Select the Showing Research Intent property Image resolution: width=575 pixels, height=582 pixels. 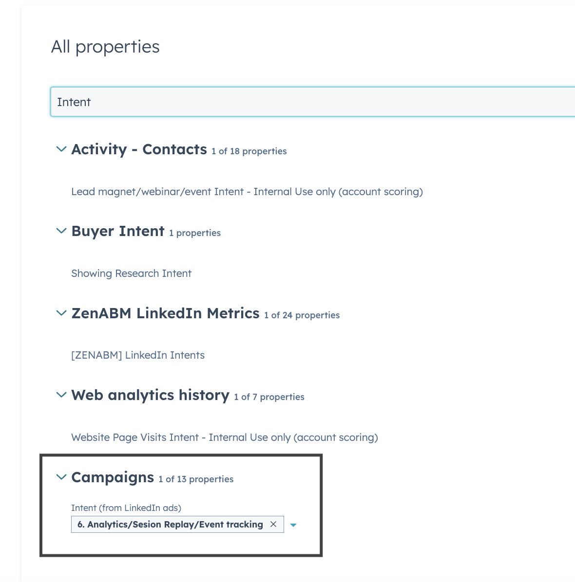131,273
